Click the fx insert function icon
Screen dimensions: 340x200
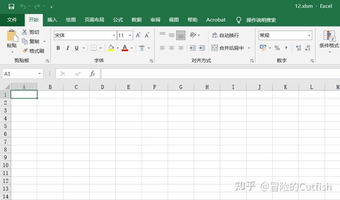[x=92, y=74]
